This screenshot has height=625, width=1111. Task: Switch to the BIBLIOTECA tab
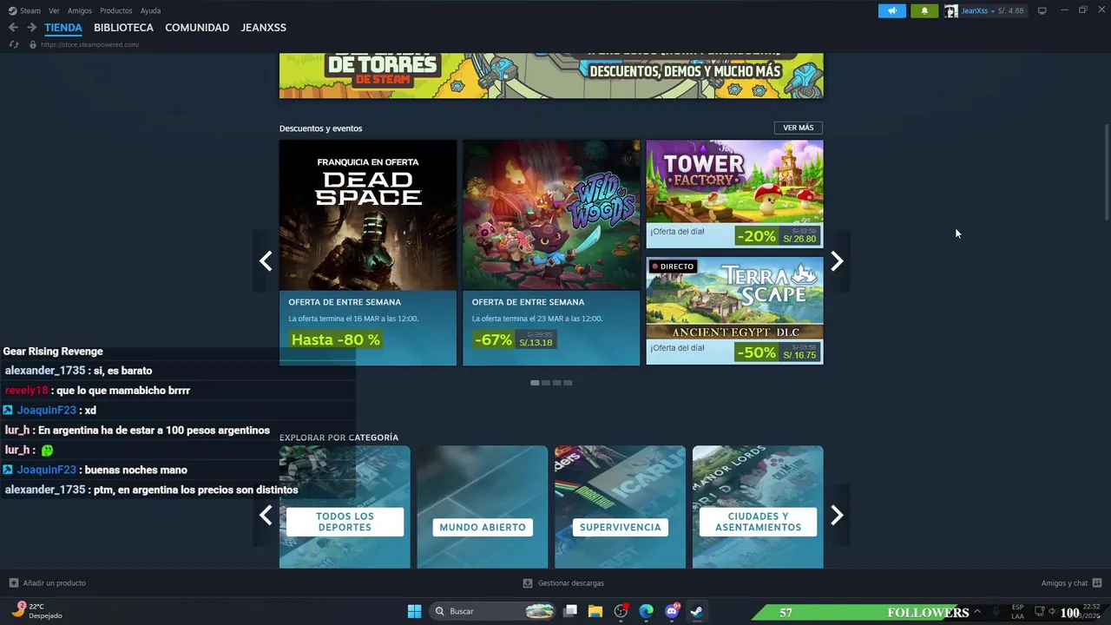[123, 28]
